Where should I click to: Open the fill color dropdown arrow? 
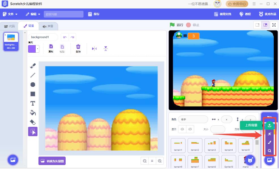click(38, 49)
